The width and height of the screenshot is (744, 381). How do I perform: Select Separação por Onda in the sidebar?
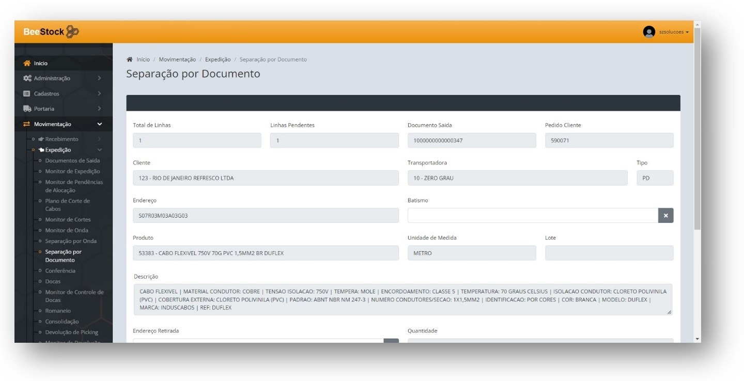[71, 241]
